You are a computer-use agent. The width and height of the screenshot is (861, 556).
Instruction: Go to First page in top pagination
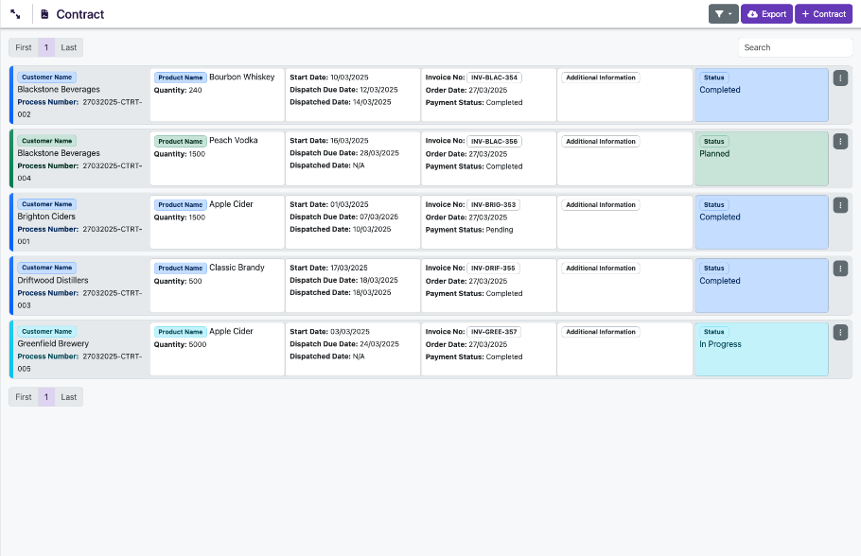pos(24,47)
